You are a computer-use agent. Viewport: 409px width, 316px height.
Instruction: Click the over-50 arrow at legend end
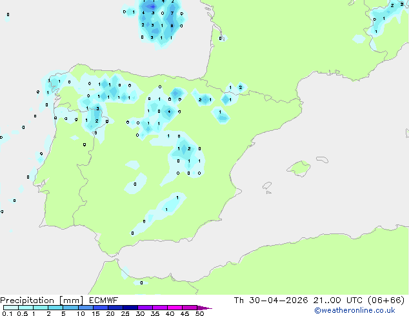[x=204, y=308]
